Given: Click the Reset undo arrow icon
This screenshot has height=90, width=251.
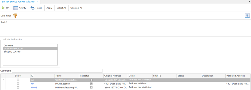Looking at the screenshot, I should tap(32, 8).
